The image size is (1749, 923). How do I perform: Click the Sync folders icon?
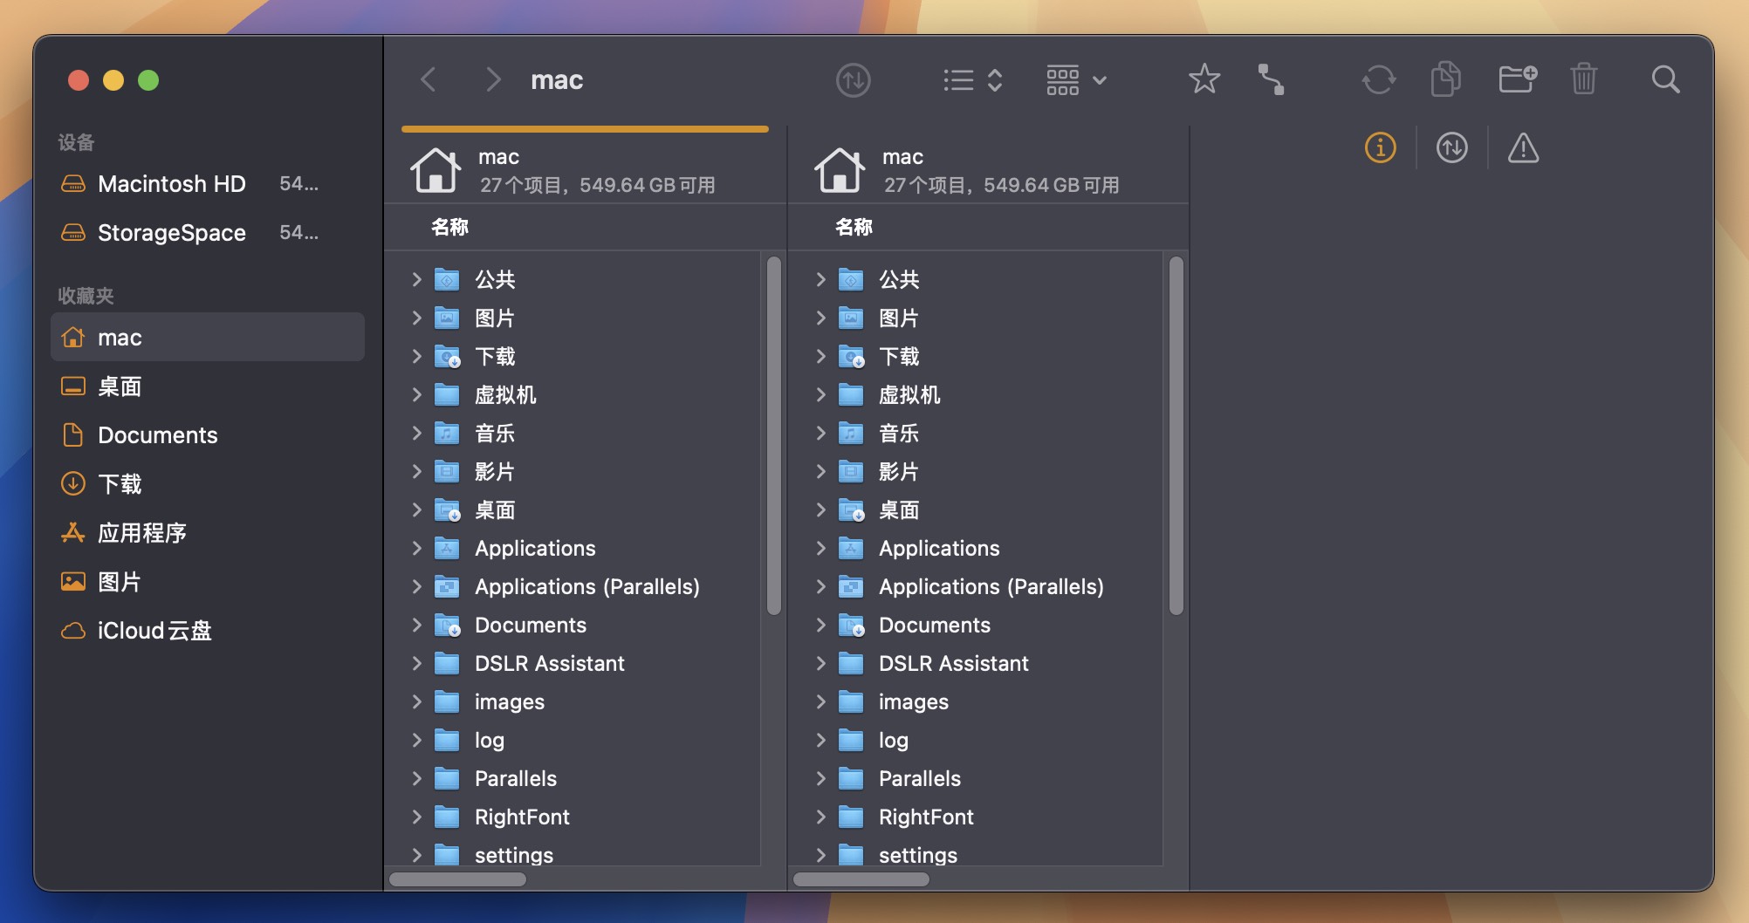[1377, 79]
